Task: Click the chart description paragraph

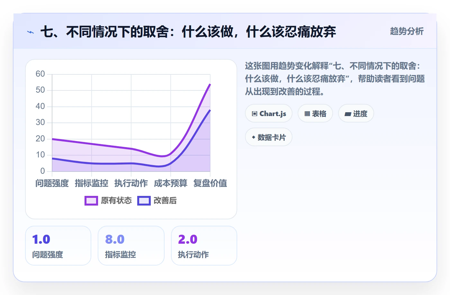Action: 335,79
